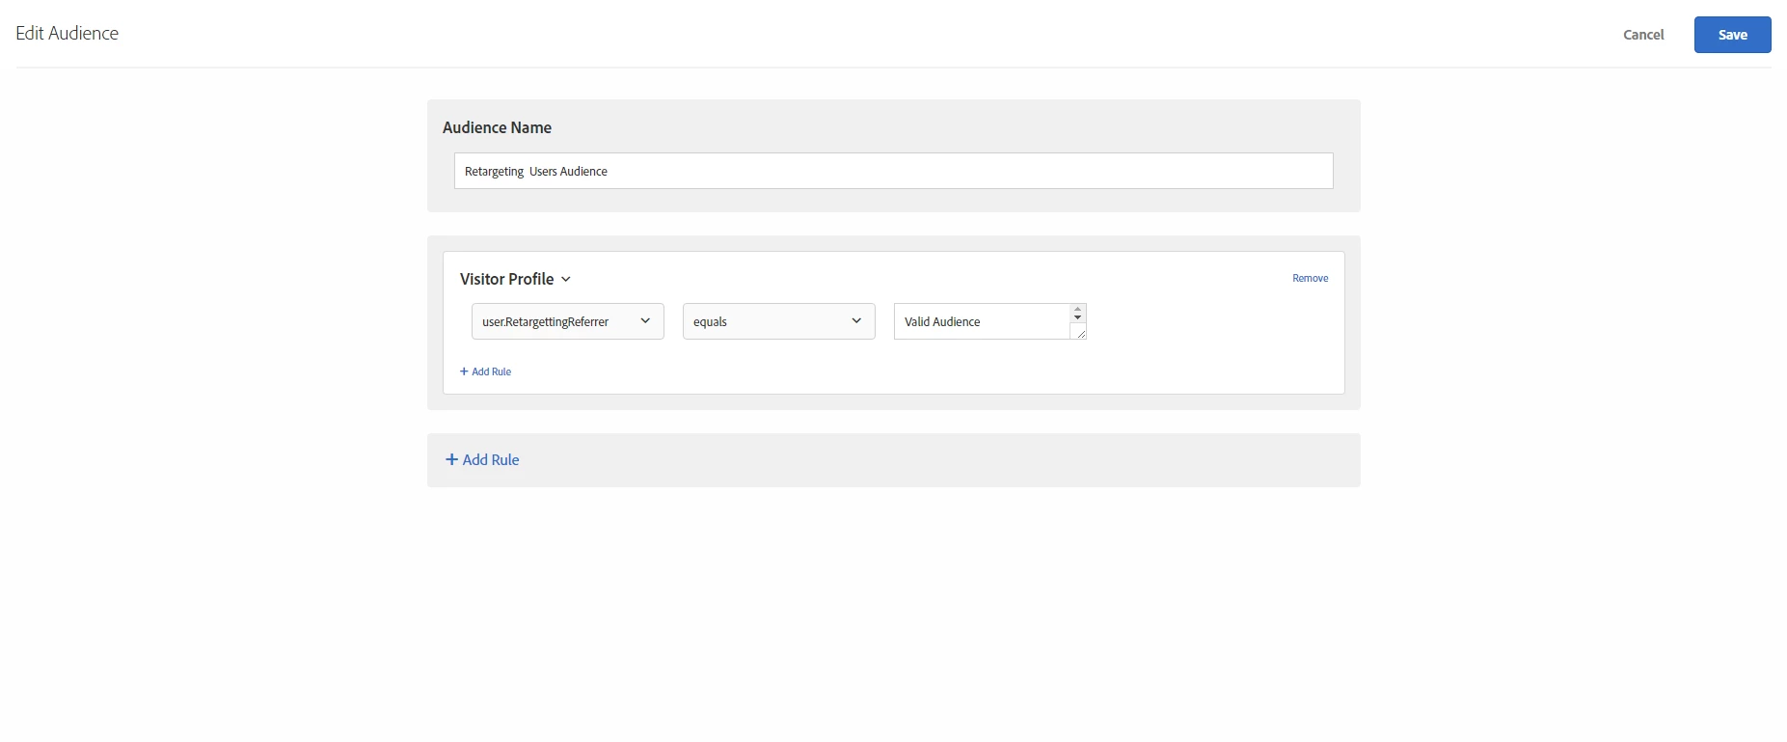Viewport: 1787px width, 742px height.
Task: Expand the Visitor Profile rule type chevron
Action: tap(566, 279)
